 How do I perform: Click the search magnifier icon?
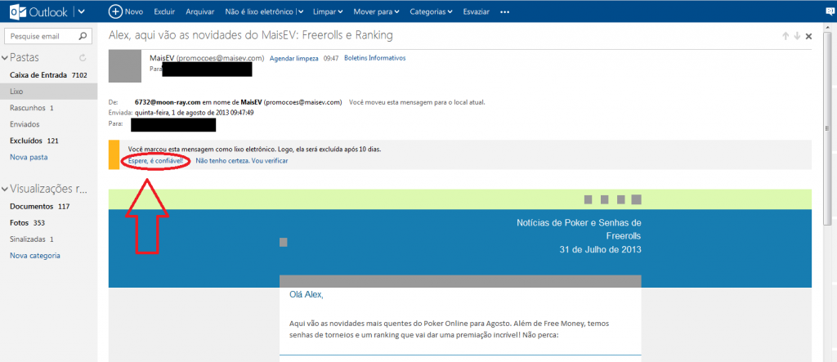pyautogui.click(x=83, y=37)
